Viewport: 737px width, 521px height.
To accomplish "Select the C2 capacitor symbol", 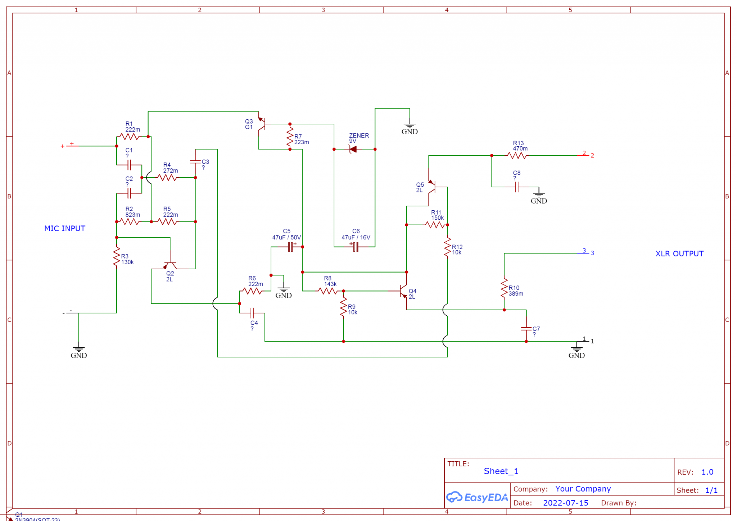I will pos(130,193).
